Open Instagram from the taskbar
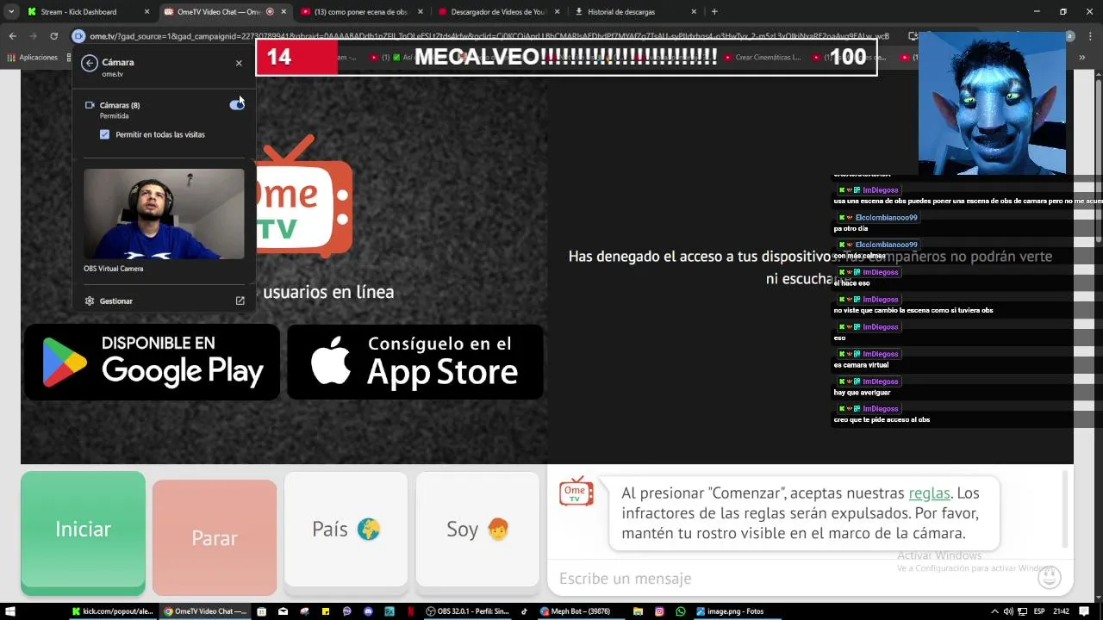Viewport: 1103px width, 620px height. (659, 611)
